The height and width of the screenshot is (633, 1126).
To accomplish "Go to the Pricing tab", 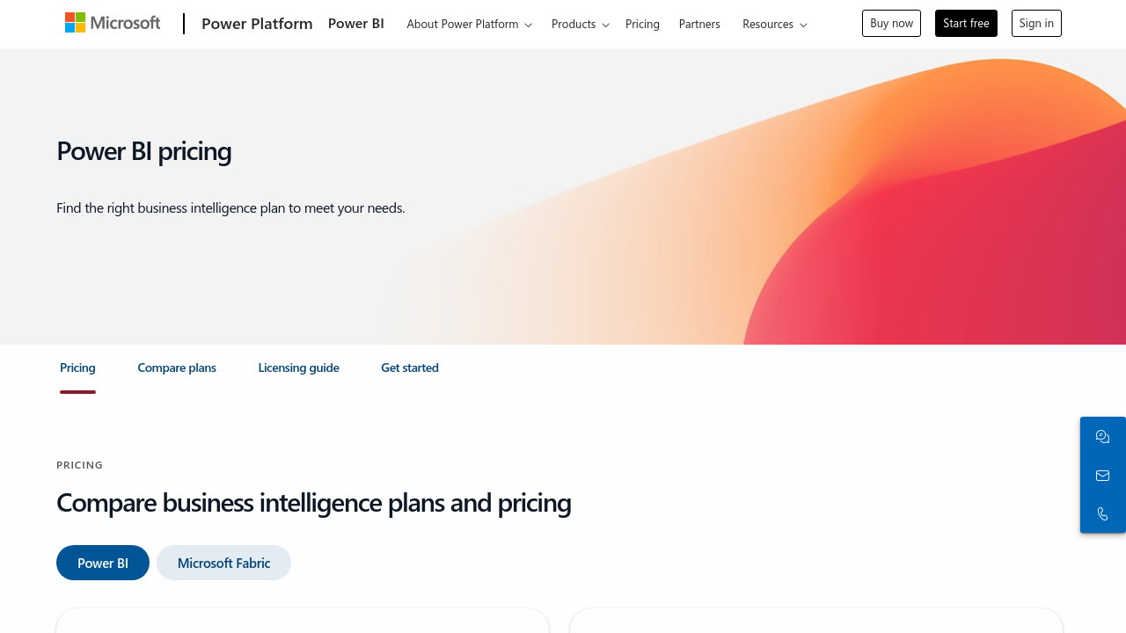I will point(77,367).
